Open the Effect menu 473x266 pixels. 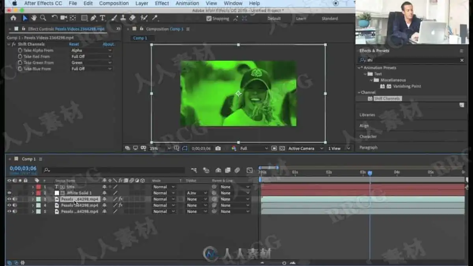162,3
